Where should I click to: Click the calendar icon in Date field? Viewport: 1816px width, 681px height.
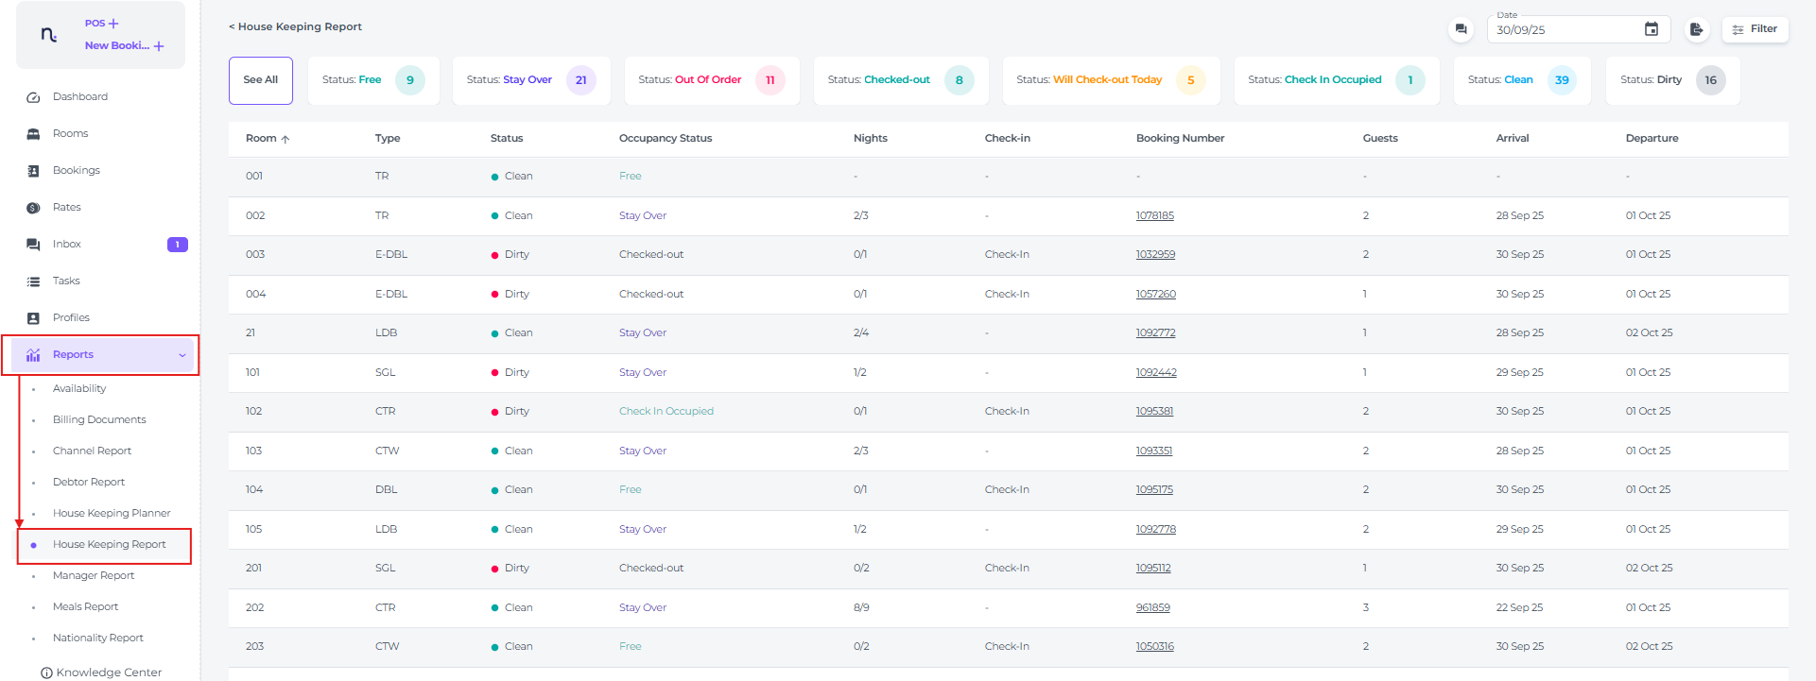1651,29
